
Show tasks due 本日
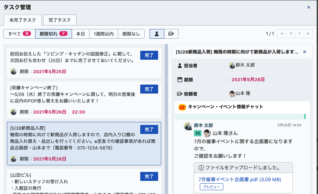pos(81,34)
